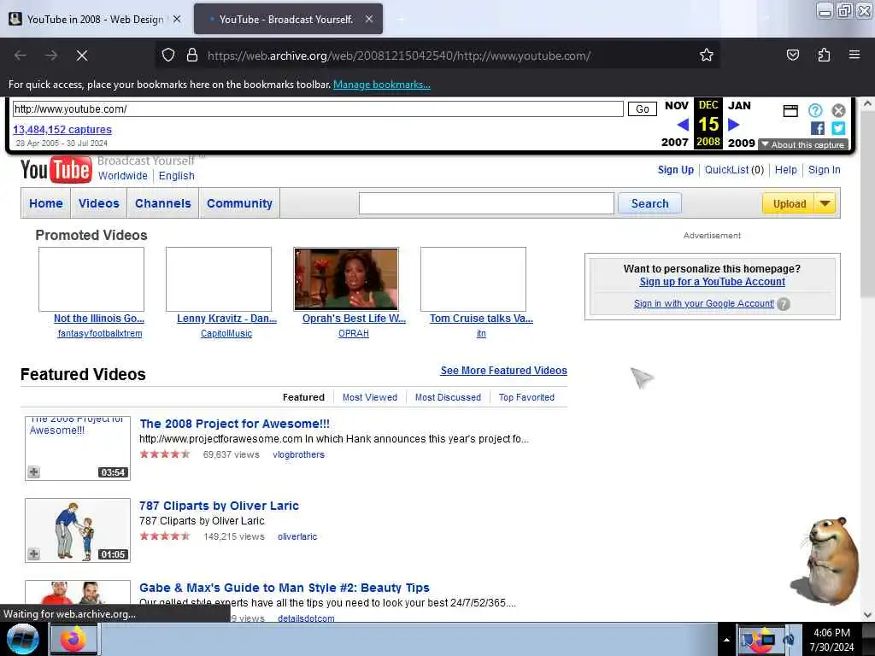
Task: Open the Firefox hamburger menu
Action: tap(854, 55)
